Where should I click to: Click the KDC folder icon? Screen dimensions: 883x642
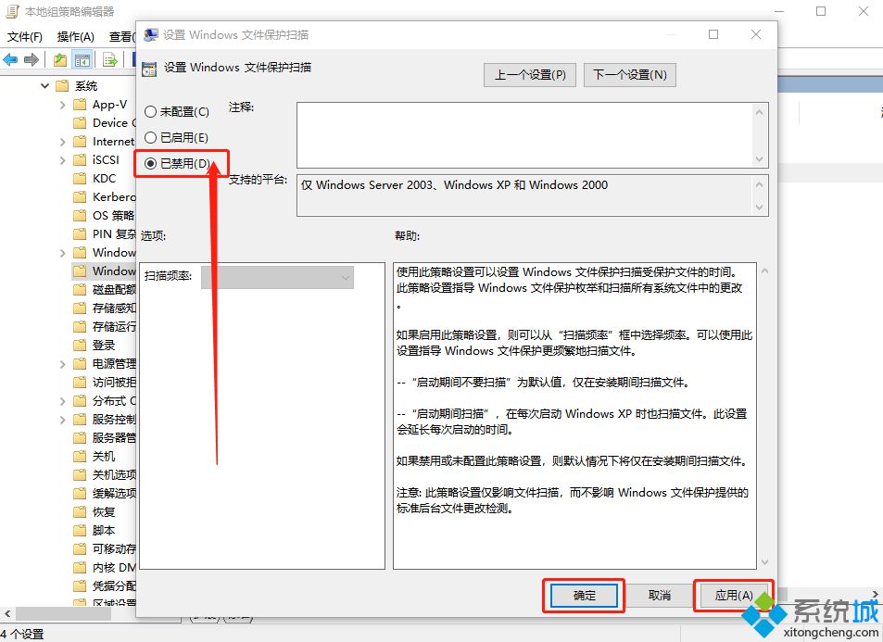tap(80, 179)
